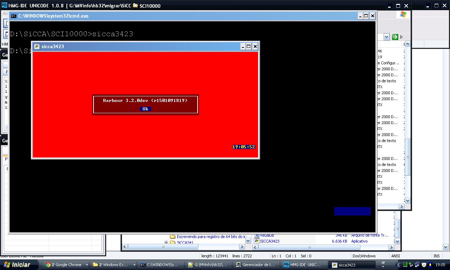Click the SICCA3423 file icon in Explorer
This screenshot has height=270, width=450.
coord(257,241)
